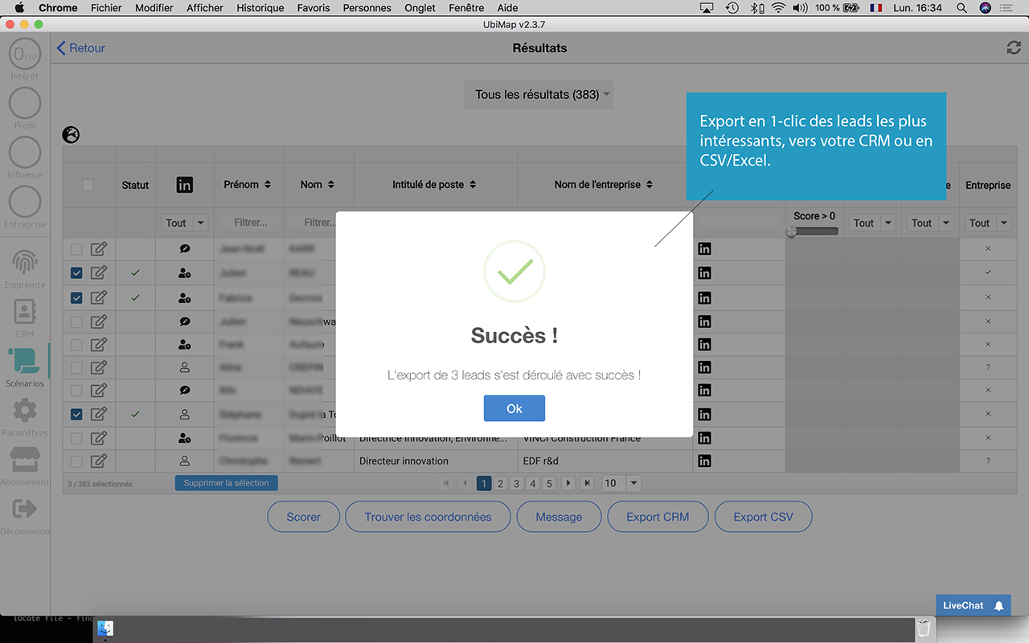The width and height of the screenshot is (1029, 643).
Task: Go to page 3 in pagination
Action: pyautogui.click(x=517, y=483)
